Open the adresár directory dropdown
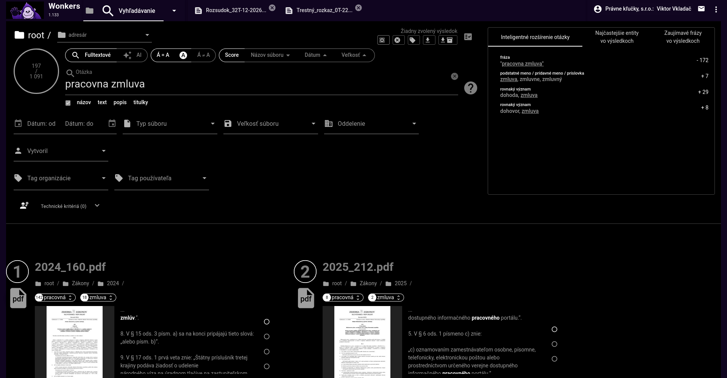The height and width of the screenshot is (378, 727). [x=105, y=35]
